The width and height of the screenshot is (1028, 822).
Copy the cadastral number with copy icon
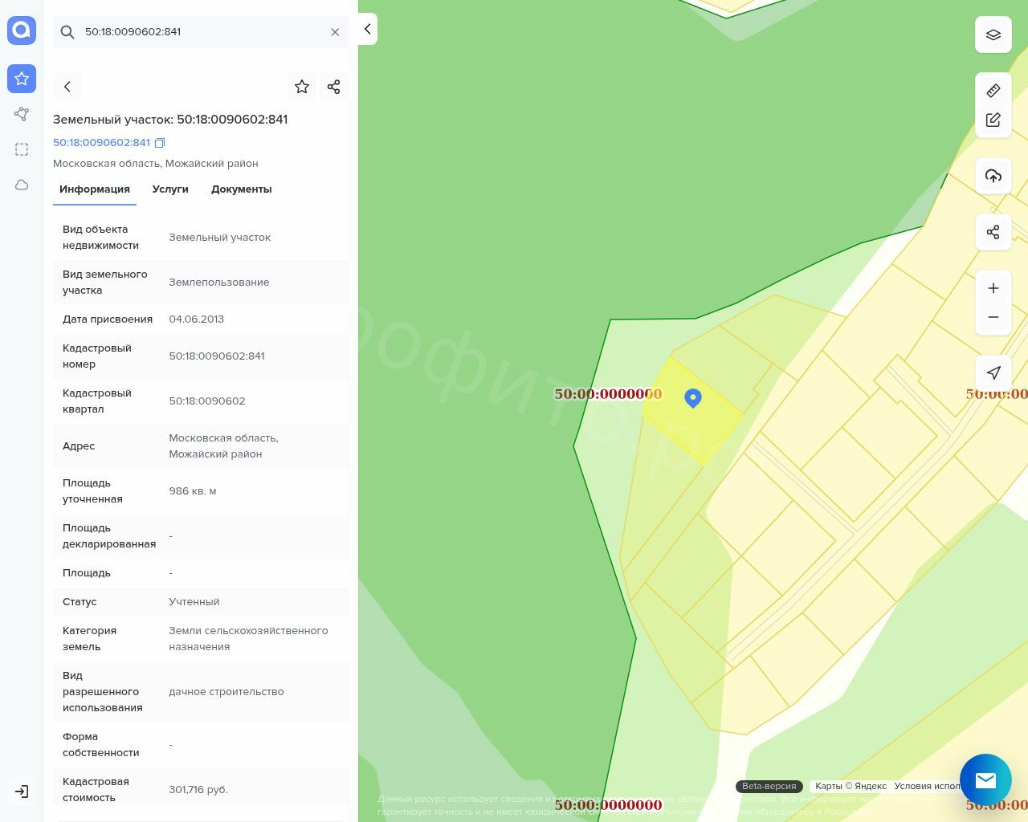tap(160, 143)
